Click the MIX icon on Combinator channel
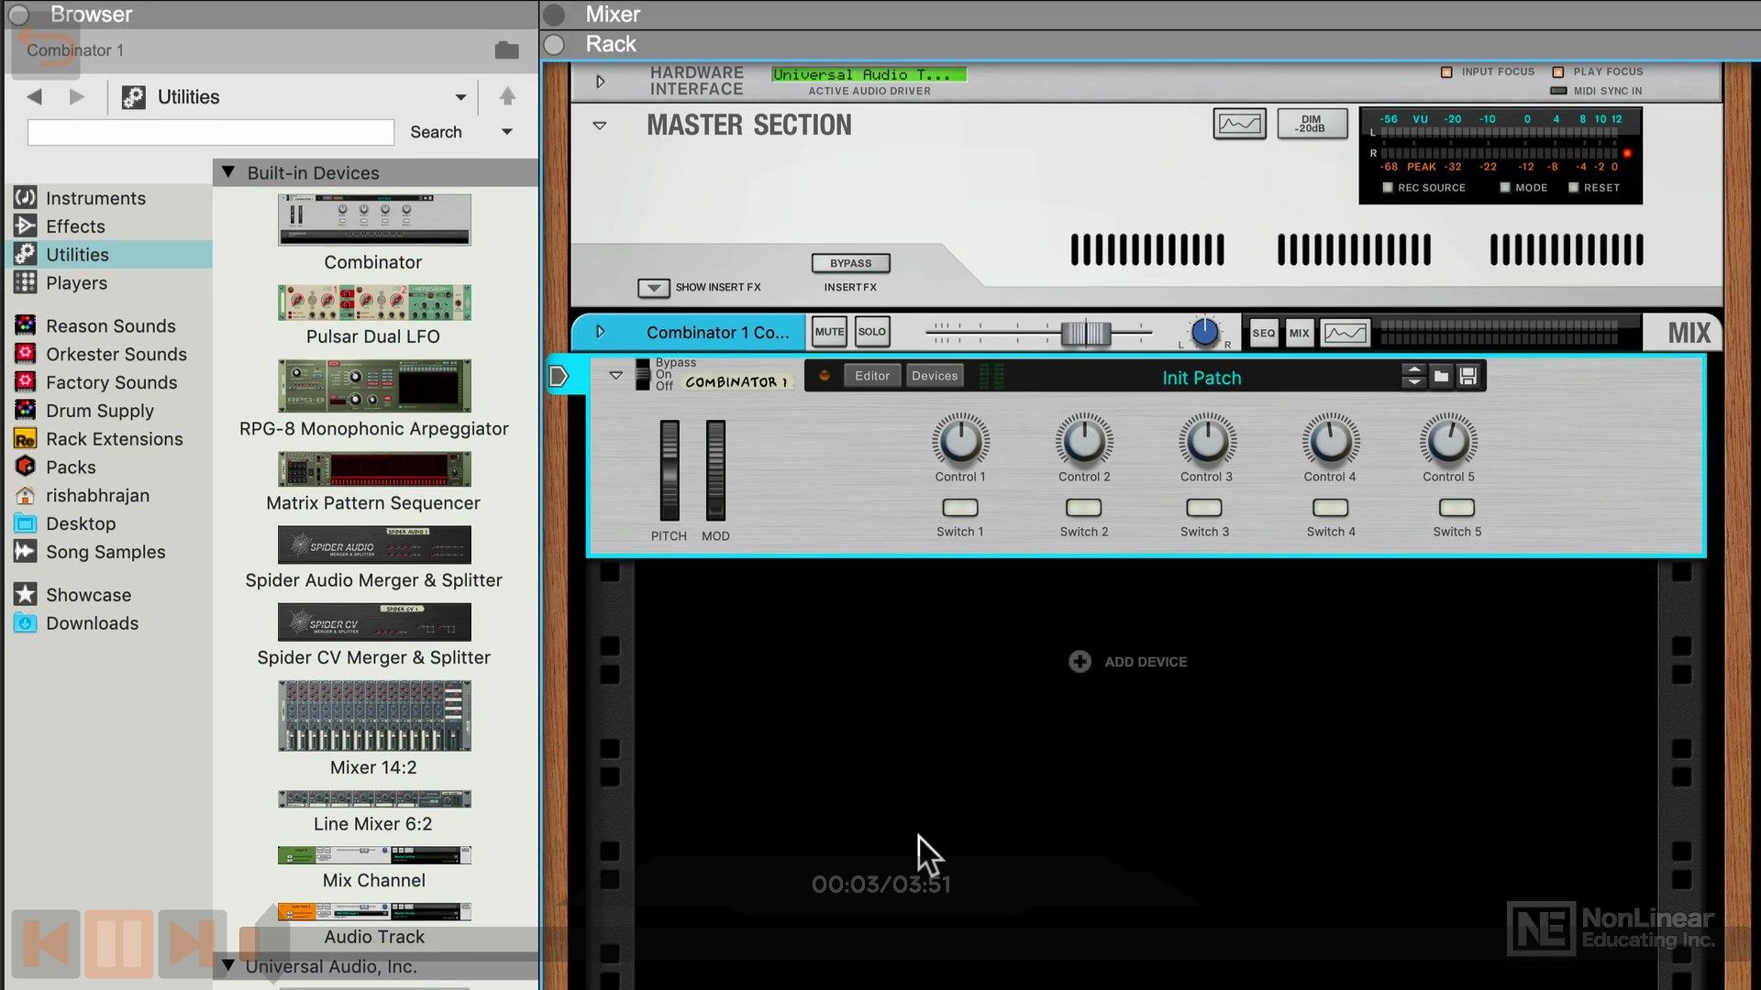Screen dimensions: 1761x990 click(1301, 333)
